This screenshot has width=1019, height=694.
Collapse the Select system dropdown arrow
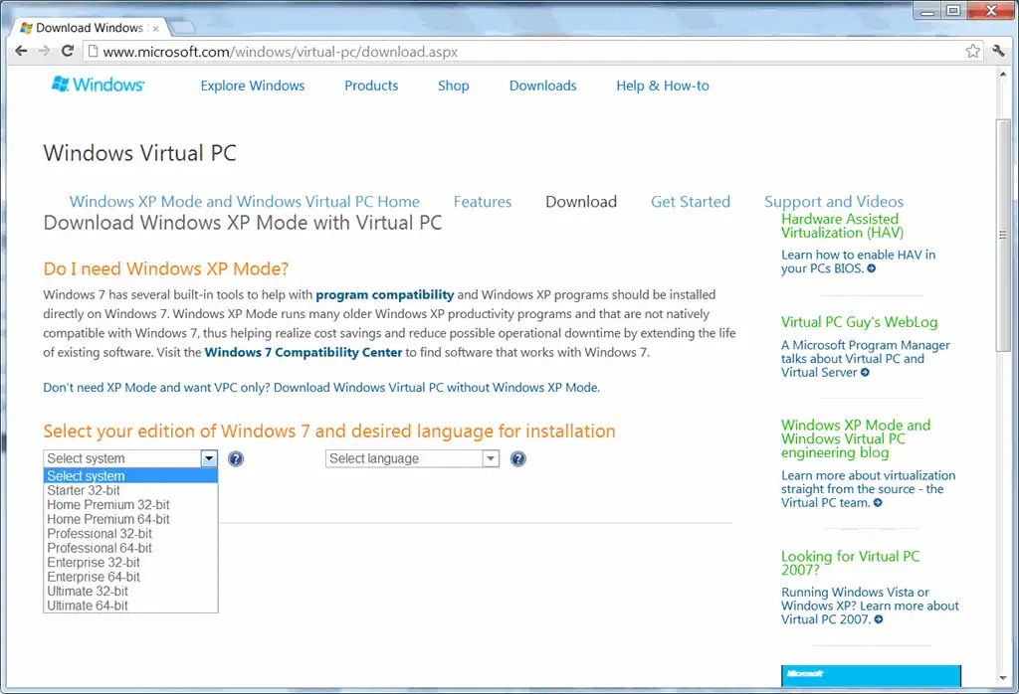click(x=208, y=459)
